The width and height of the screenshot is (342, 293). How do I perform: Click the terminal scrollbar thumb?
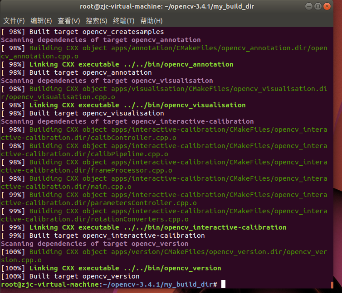[332, 285]
